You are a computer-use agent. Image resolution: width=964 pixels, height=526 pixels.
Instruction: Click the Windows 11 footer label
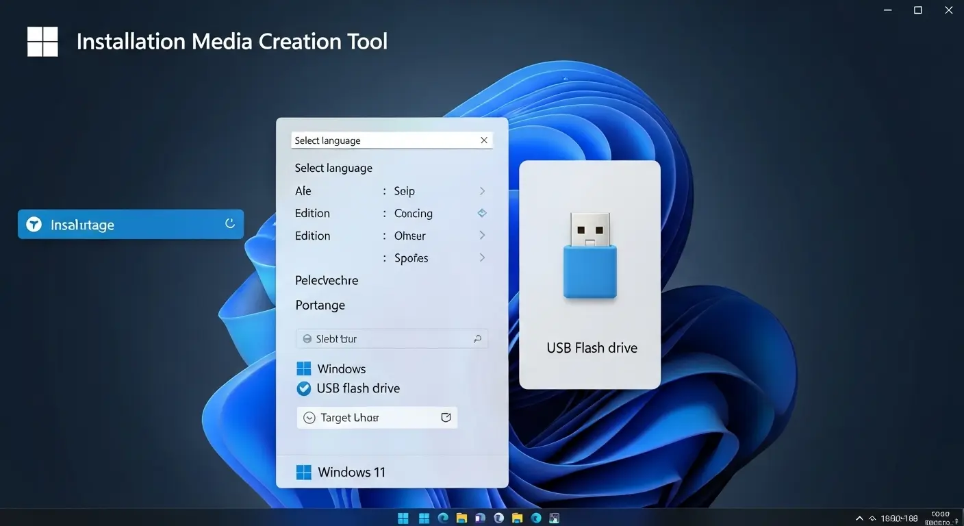point(352,472)
